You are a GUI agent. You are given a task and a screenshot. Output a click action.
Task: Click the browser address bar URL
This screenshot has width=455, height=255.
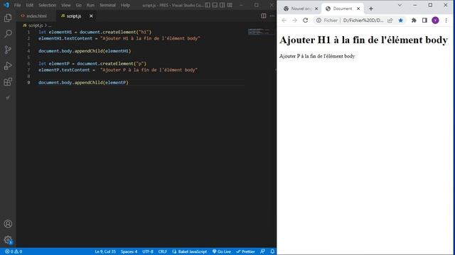[363, 21]
